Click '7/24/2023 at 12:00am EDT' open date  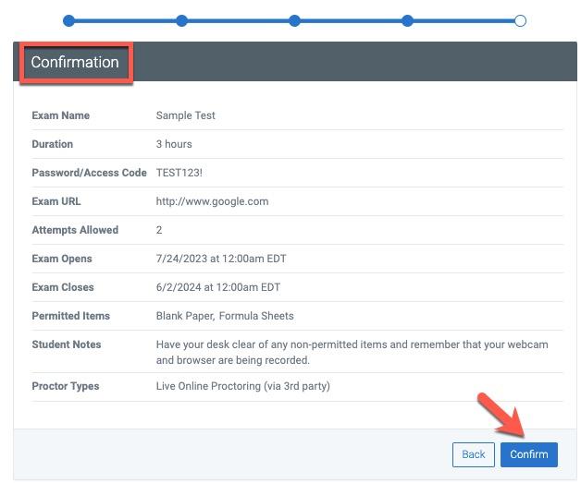click(221, 259)
